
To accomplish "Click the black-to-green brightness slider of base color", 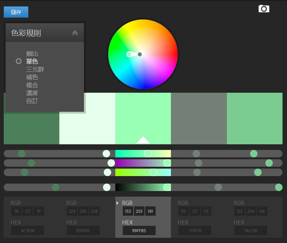I will click(x=143, y=187).
